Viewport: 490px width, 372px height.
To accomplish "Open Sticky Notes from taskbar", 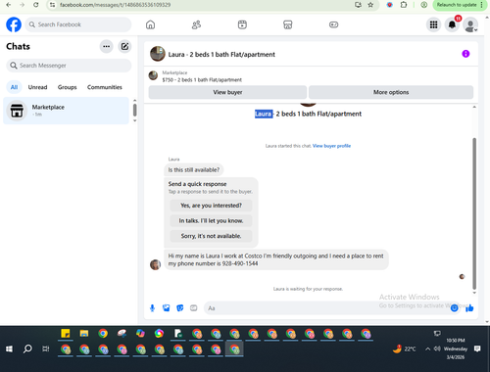I will [66, 334].
